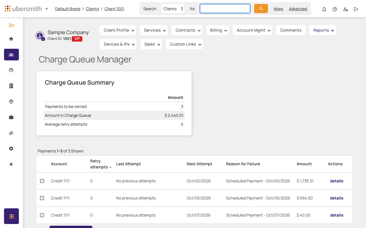Screen dimensions: 366x228
Task: Open the Custom Links menu
Action: click(x=184, y=44)
